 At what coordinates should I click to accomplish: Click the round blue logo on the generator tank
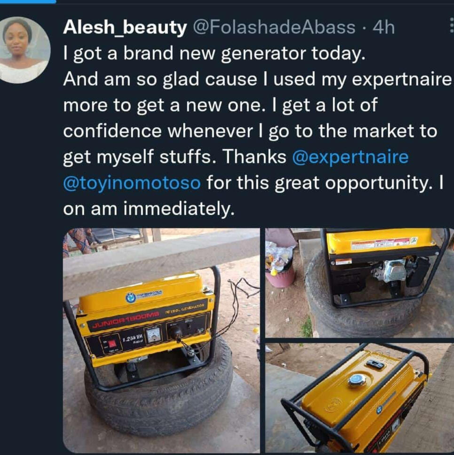click(131, 297)
